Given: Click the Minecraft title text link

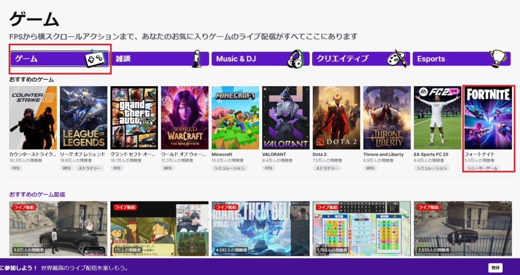Looking at the screenshot, I should (222, 154).
